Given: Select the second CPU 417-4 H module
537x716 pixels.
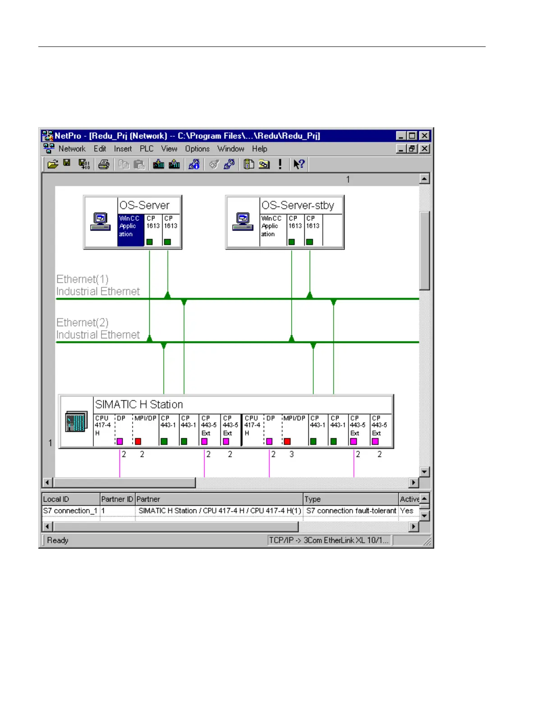Looking at the screenshot, I should (x=253, y=430).
